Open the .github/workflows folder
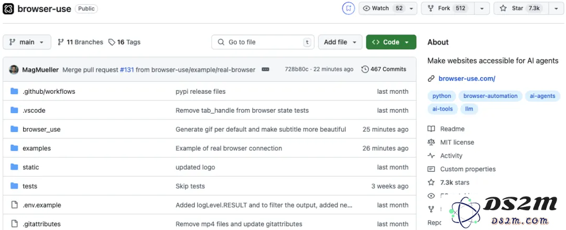 click(49, 92)
